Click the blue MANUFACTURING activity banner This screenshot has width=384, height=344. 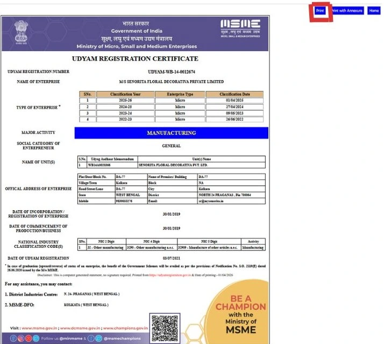click(172, 133)
